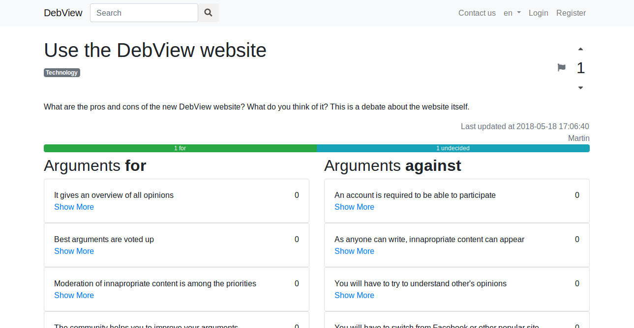Show more on understanding other's opinions argument

(x=354, y=295)
